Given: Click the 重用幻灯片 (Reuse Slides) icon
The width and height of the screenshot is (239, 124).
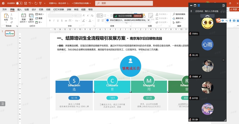Looking at the screenshot, I should [x=31, y=15].
